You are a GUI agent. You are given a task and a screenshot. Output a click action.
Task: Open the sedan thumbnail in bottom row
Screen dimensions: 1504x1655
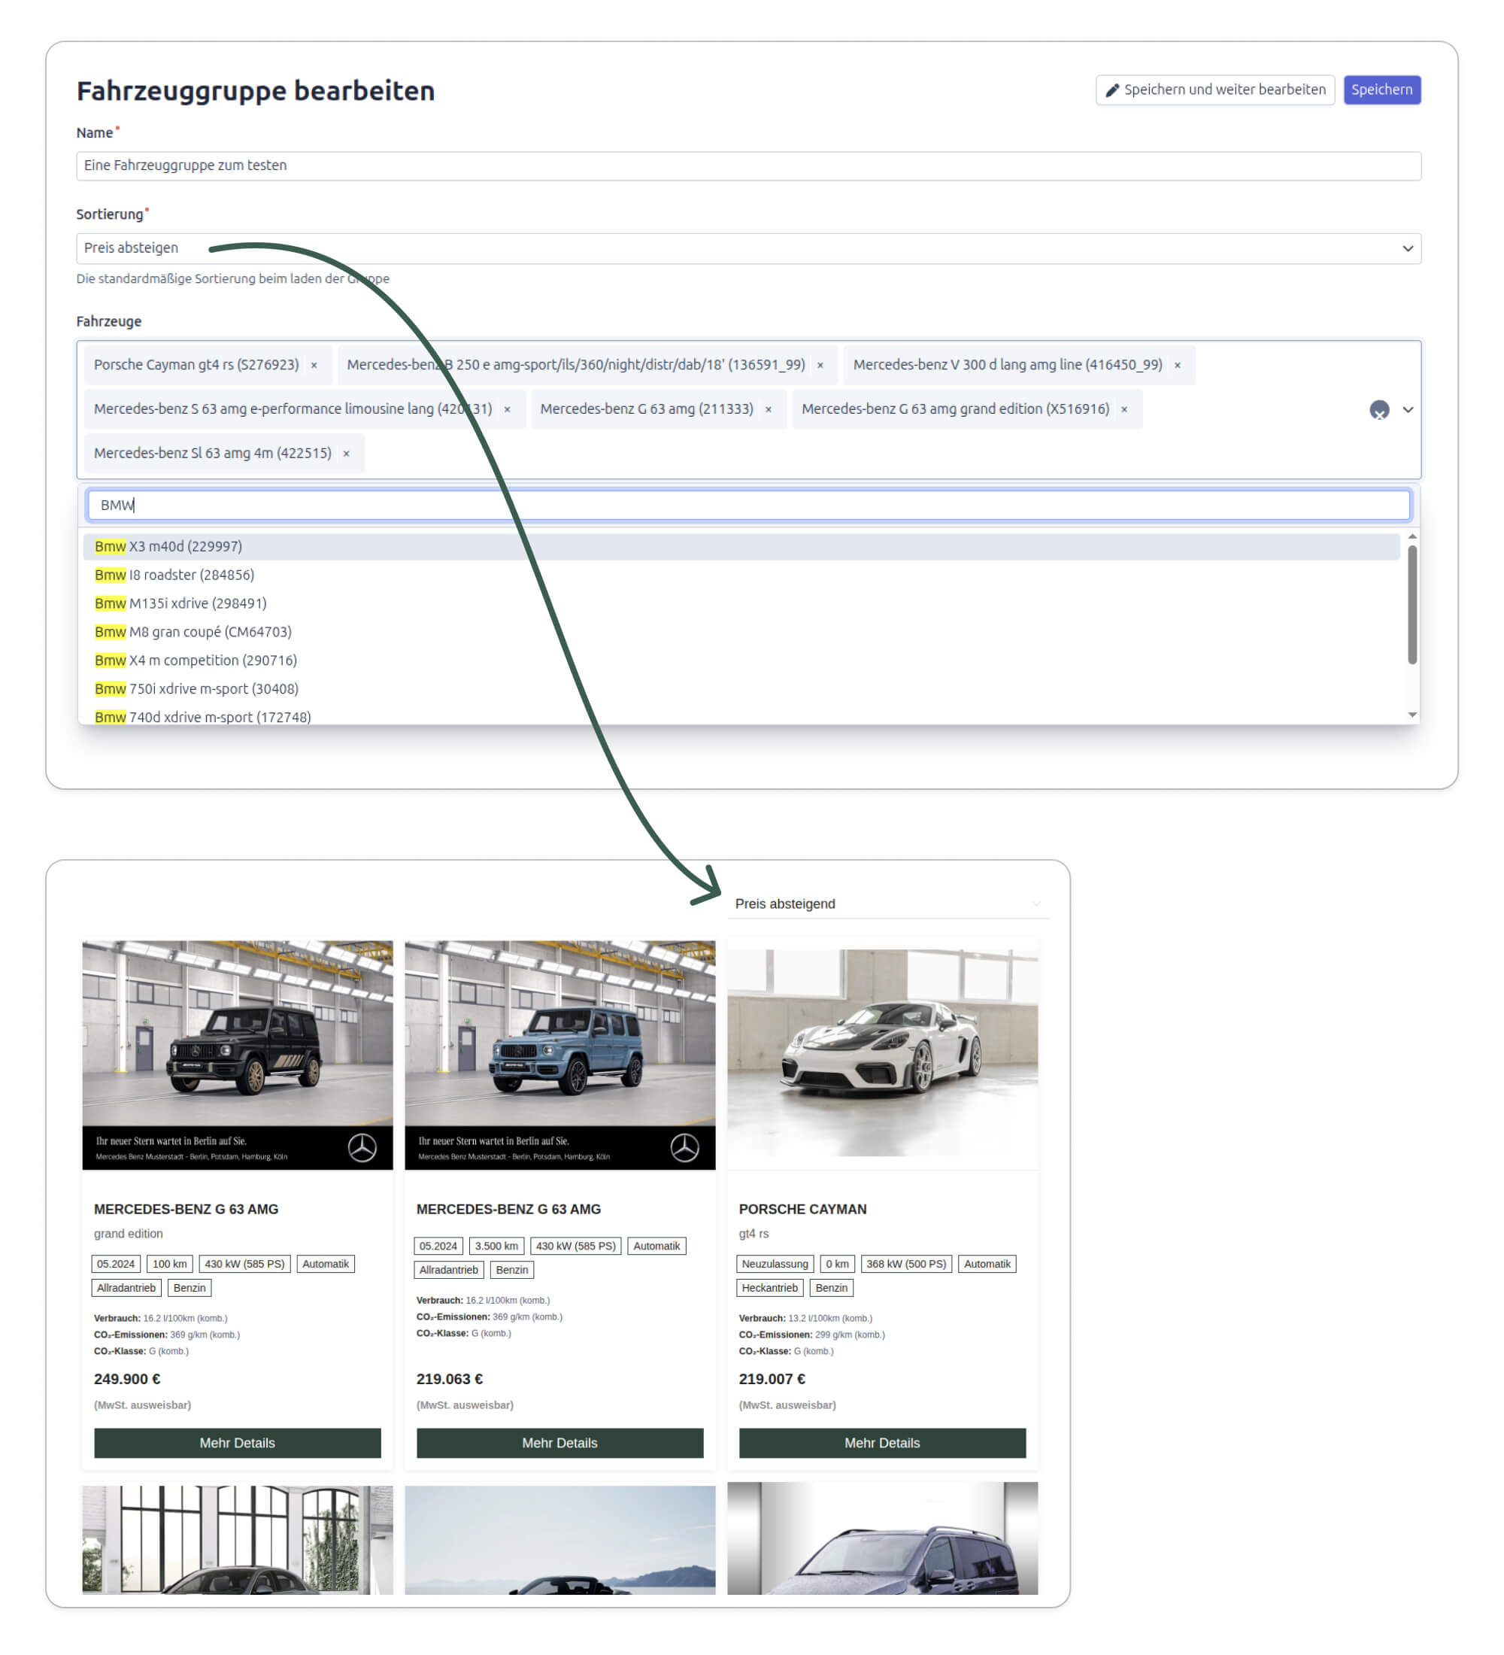click(x=237, y=1540)
